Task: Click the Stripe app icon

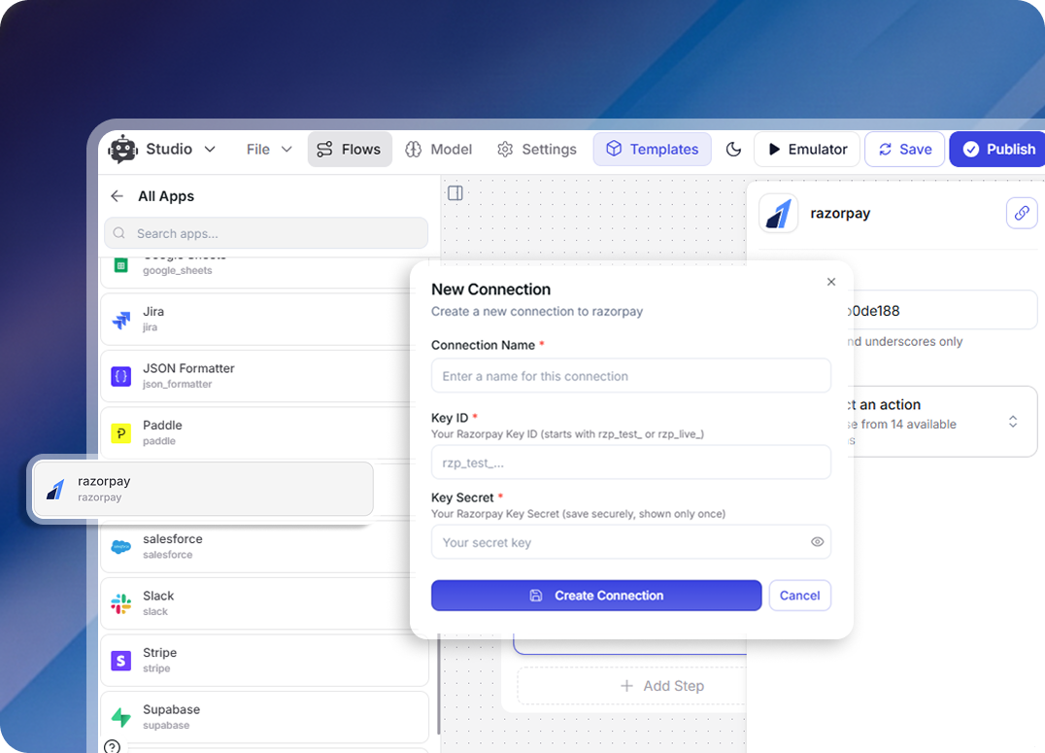Action: pyautogui.click(x=119, y=659)
